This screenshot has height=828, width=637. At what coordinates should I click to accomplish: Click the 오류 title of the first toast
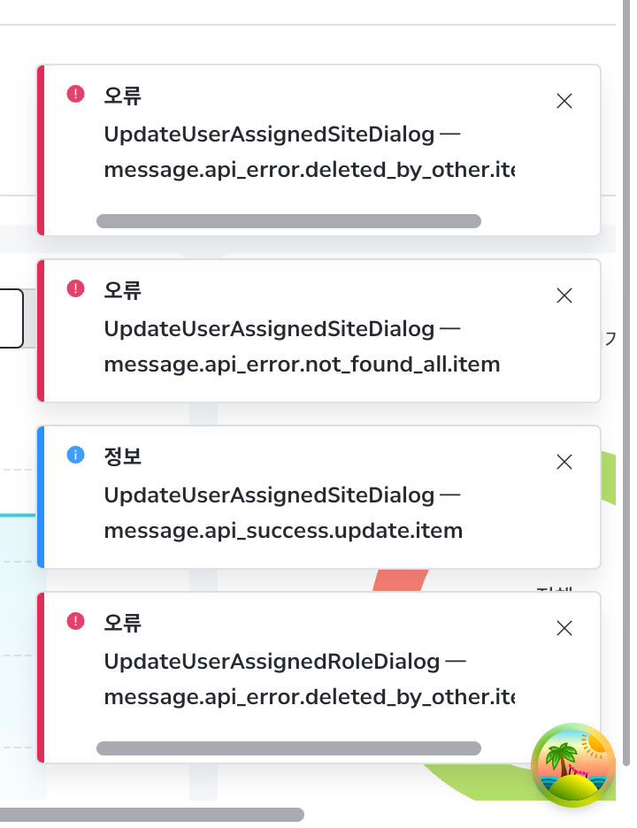point(123,96)
